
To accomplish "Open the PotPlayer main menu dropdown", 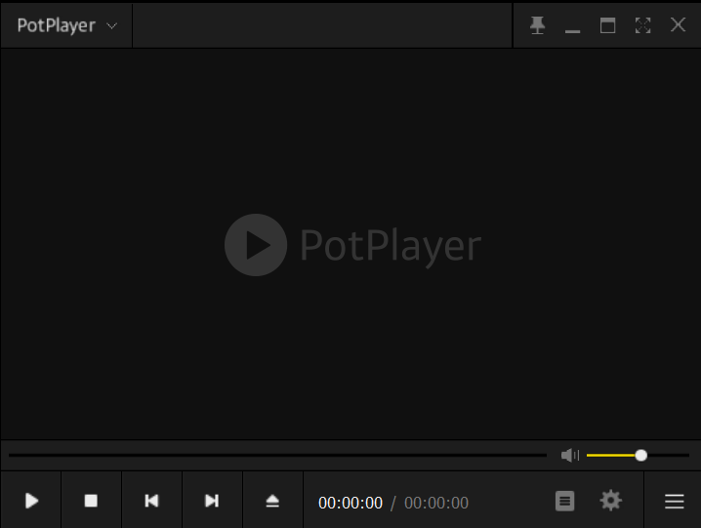I will (66, 25).
